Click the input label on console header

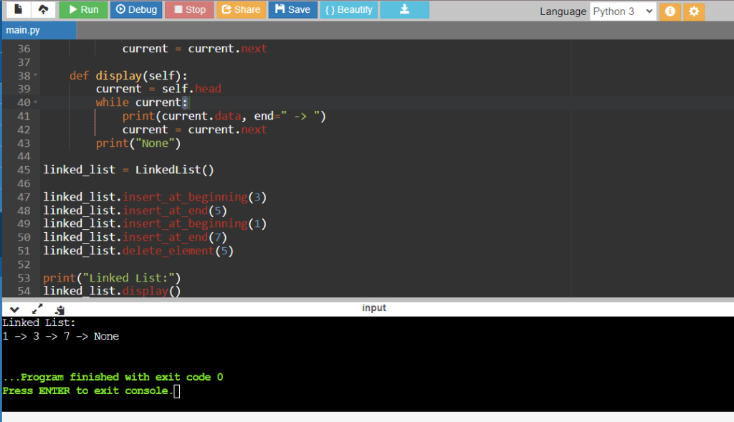376,307
